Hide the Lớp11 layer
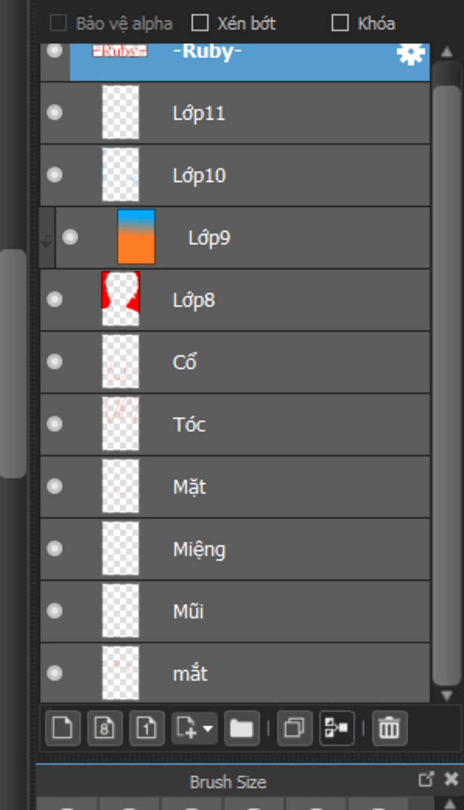 pyautogui.click(x=55, y=112)
